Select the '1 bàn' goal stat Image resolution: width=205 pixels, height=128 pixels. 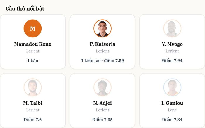[x=33, y=60]
